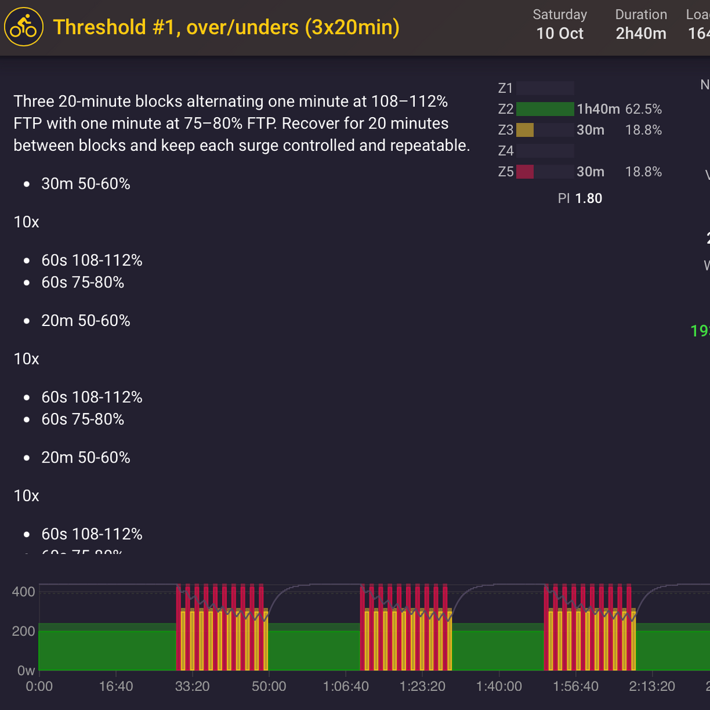Click the "0w" power axis label
This screenshot has height=710, width=710.
[x=26, y=670]
